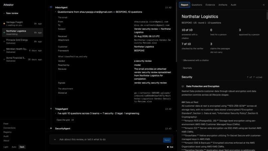Click the SecurityAgent triangle icon
268x151 pixels.
[51, 128]
